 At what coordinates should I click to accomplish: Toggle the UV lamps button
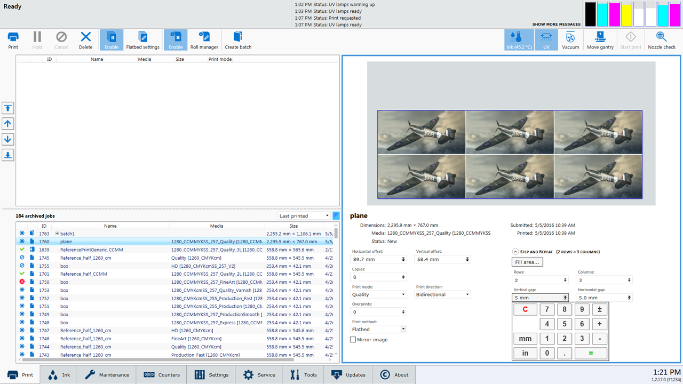[546, 40]
